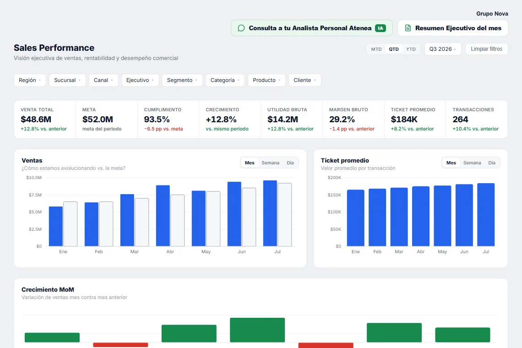
Task: Click the 264 Transacciones value
Action: [x=460, y=119]
